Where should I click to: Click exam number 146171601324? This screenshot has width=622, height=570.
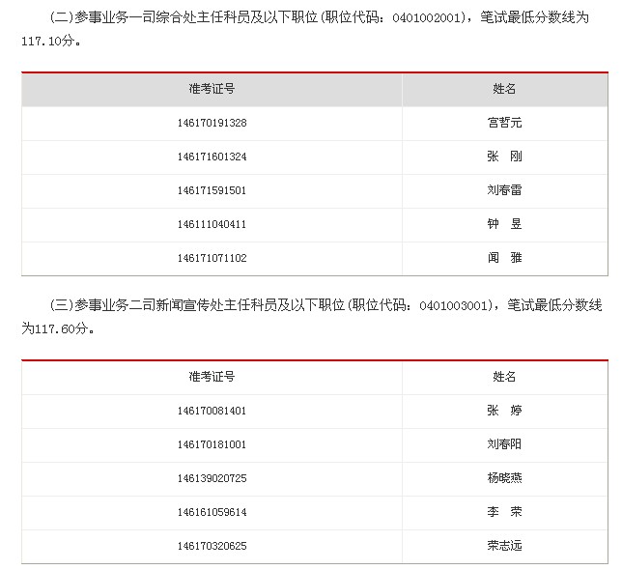[212, 157]
